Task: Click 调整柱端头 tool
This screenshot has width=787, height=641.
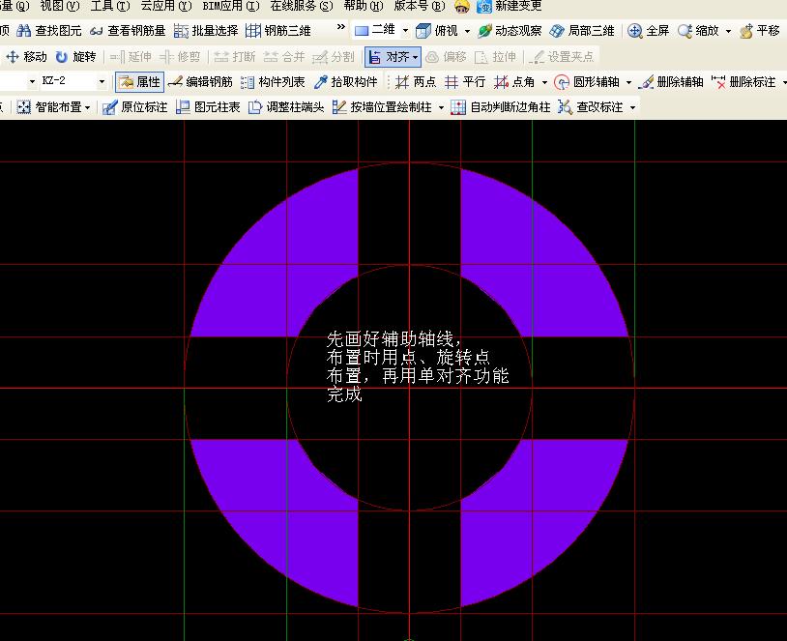Action: coord(286,107)
